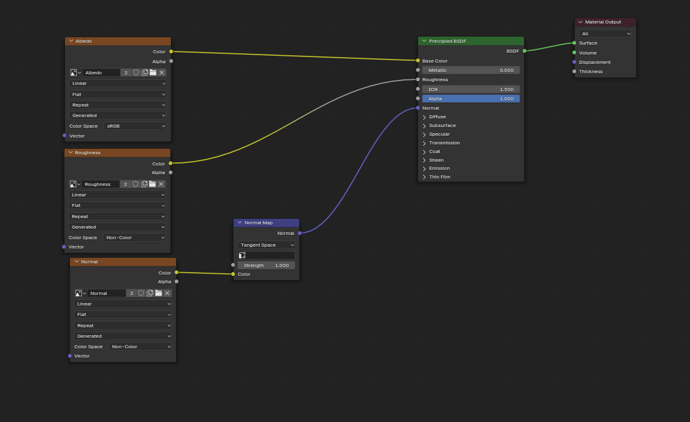Collapse the Normal Map node
This screenshot has height=422, width=690.
click(240, 222)
